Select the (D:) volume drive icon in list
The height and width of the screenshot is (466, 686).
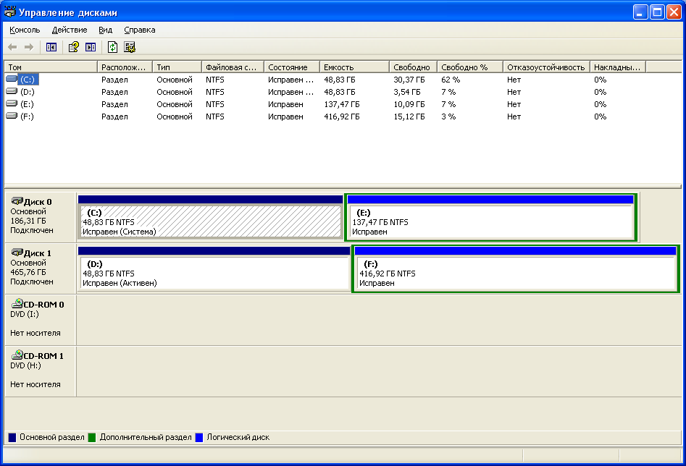pos(12,92)
